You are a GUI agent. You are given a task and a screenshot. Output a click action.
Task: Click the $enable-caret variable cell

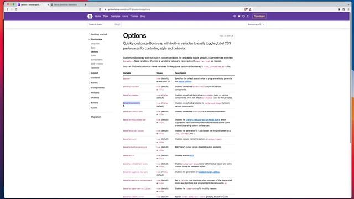pos(130,139)
